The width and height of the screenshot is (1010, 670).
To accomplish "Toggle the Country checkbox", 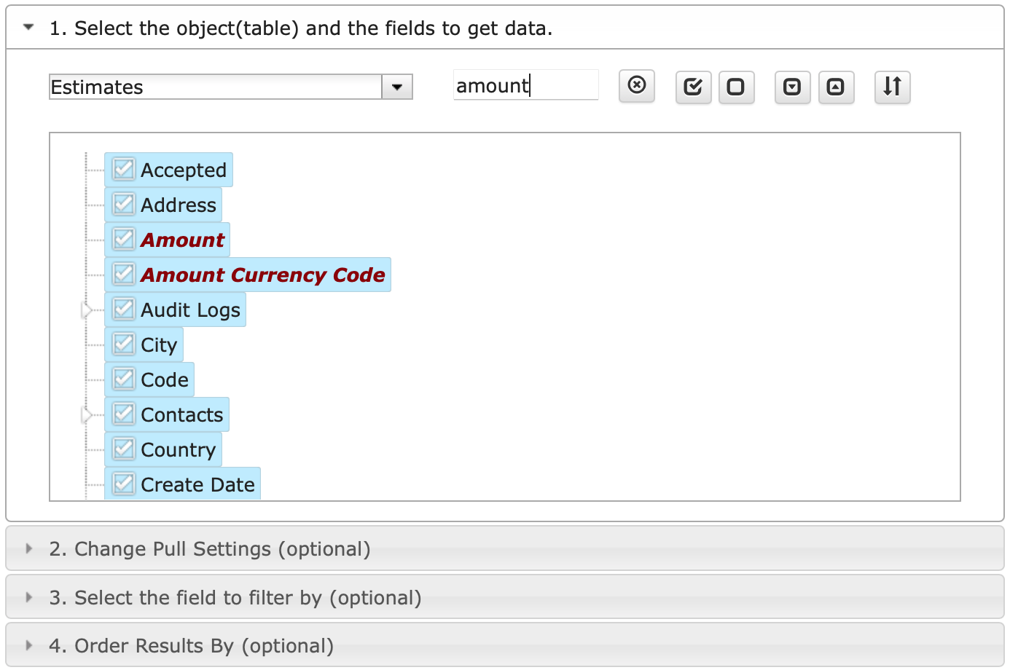I will click(124, 449).
